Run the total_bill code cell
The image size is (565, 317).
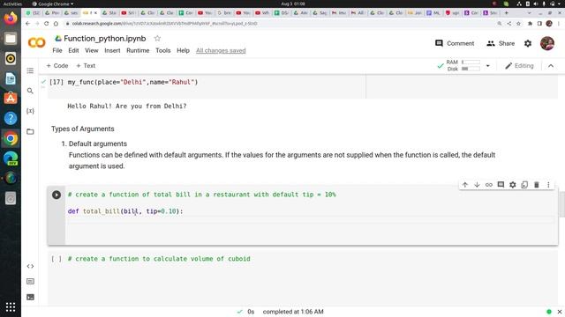[56, 195]
